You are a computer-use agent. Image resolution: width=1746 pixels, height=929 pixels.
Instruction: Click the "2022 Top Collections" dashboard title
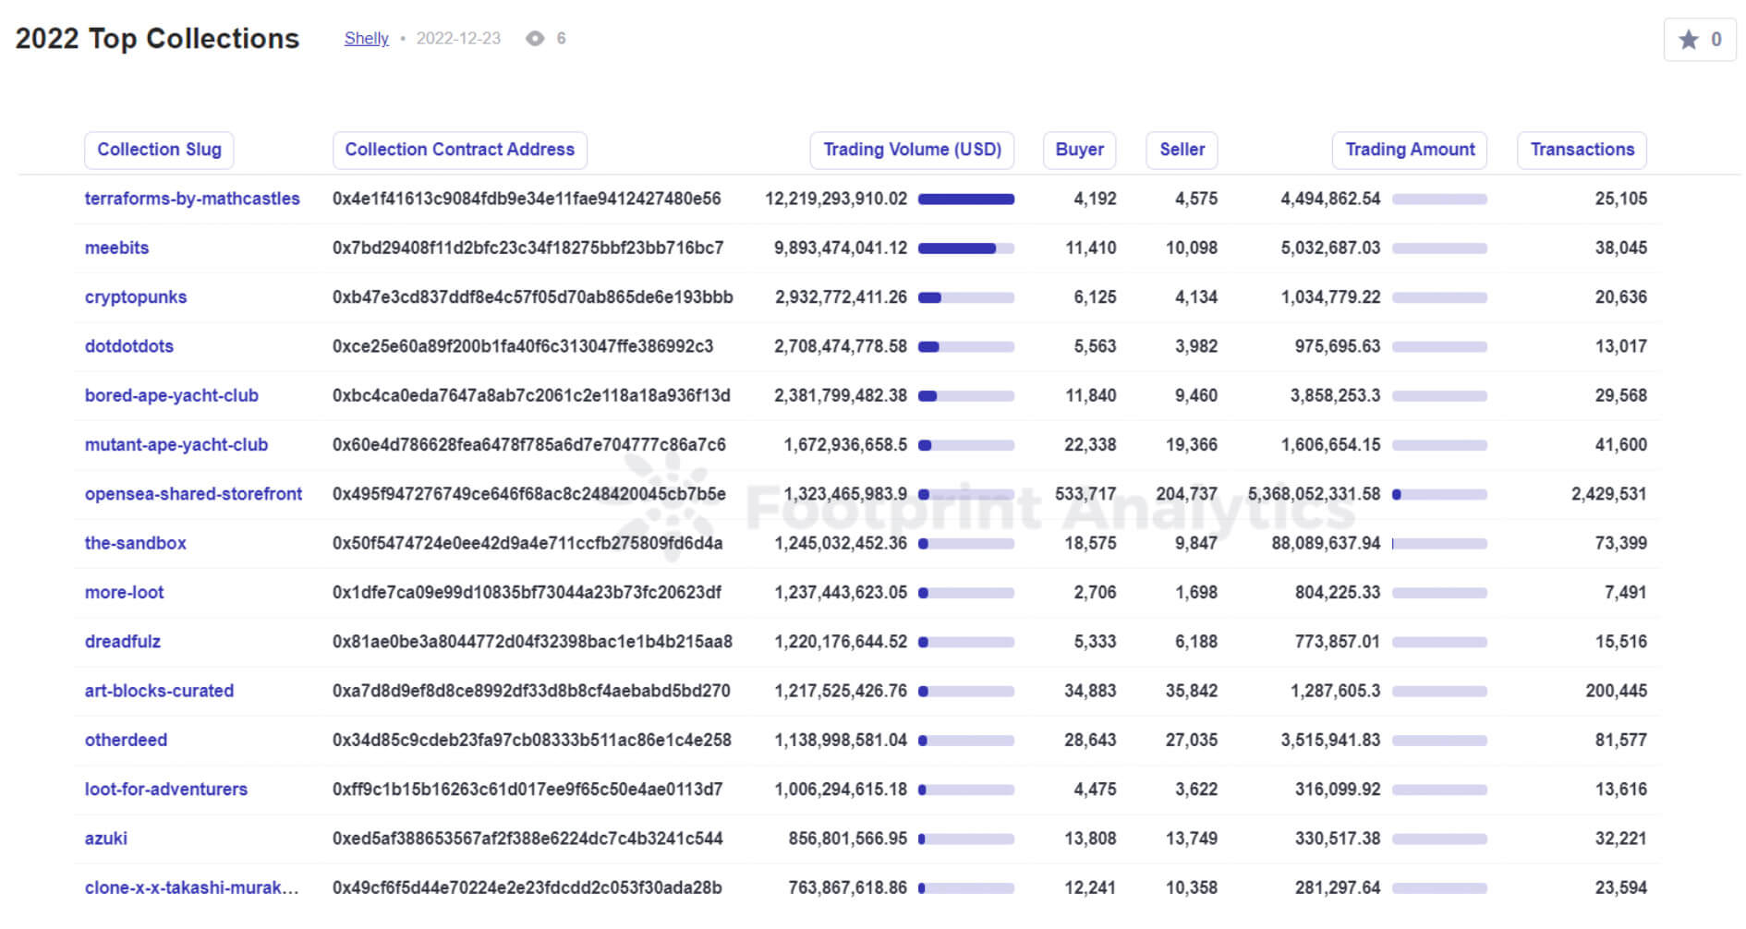click(x=157, y=39)
